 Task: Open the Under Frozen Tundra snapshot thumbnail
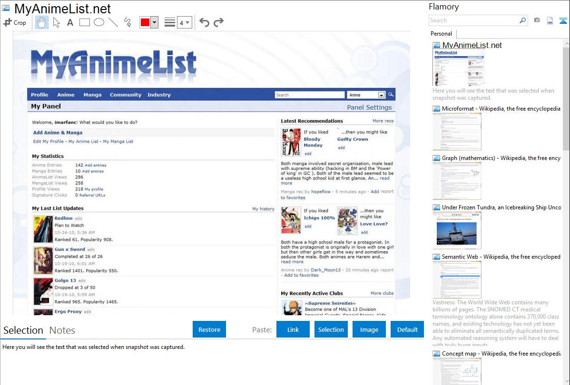pos(457,230)
